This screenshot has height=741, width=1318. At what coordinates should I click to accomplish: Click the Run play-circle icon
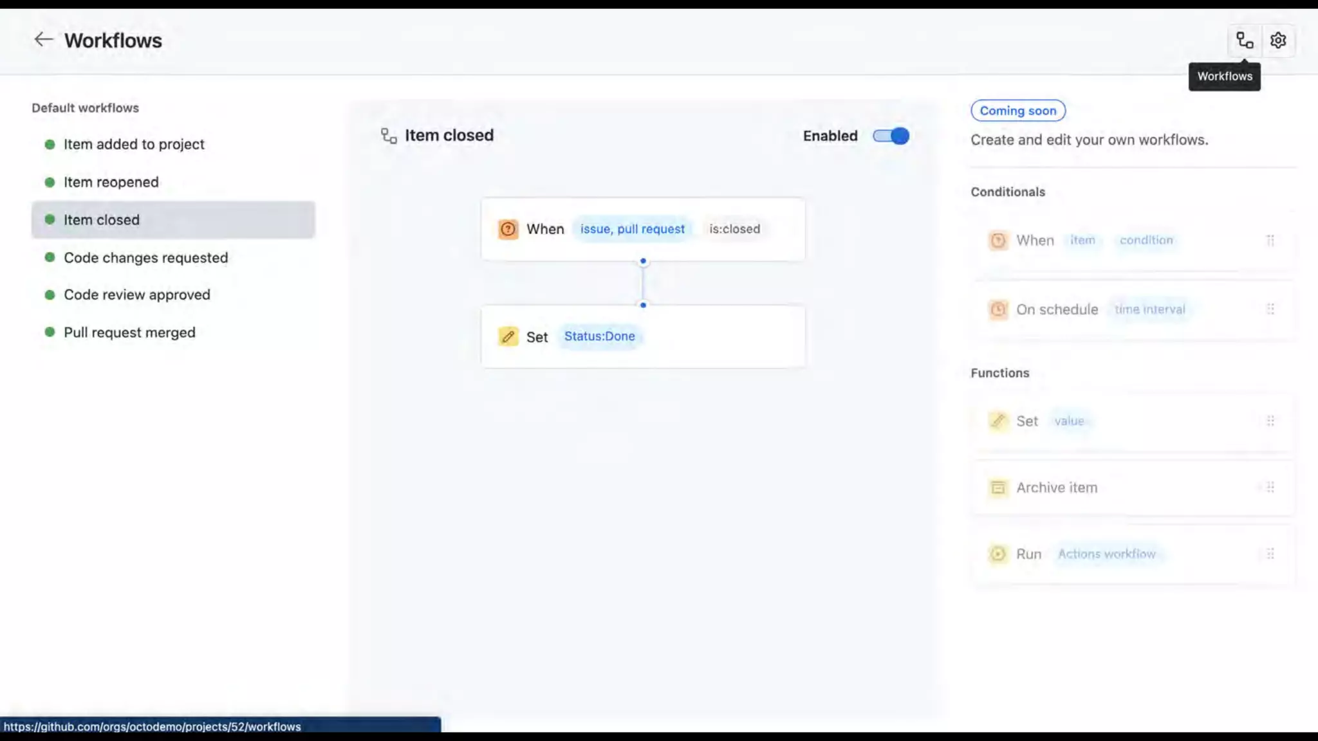998,554
